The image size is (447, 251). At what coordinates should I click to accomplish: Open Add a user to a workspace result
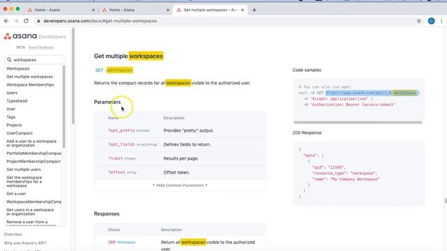(31, 143)
